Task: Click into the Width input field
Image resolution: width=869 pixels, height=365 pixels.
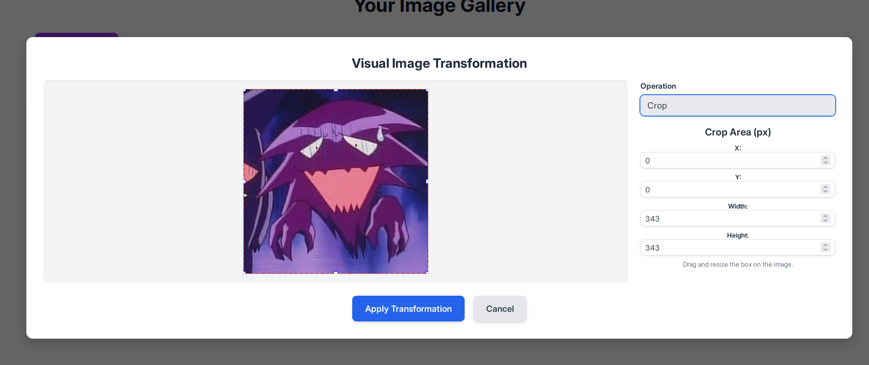Action: point(731,219)
